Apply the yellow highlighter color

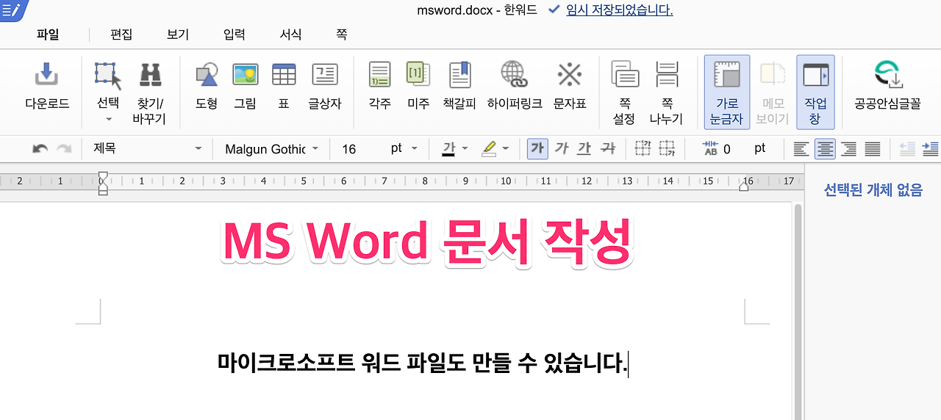point(489,149)
